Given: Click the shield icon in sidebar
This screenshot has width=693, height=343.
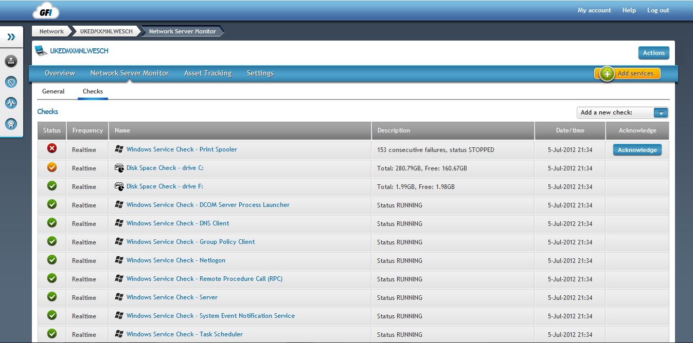Looking at the screenshot, I should coord(11,82).
